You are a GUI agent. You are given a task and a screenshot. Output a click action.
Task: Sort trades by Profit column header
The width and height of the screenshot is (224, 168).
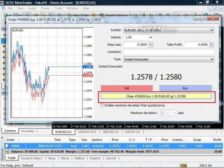point(217,140)
